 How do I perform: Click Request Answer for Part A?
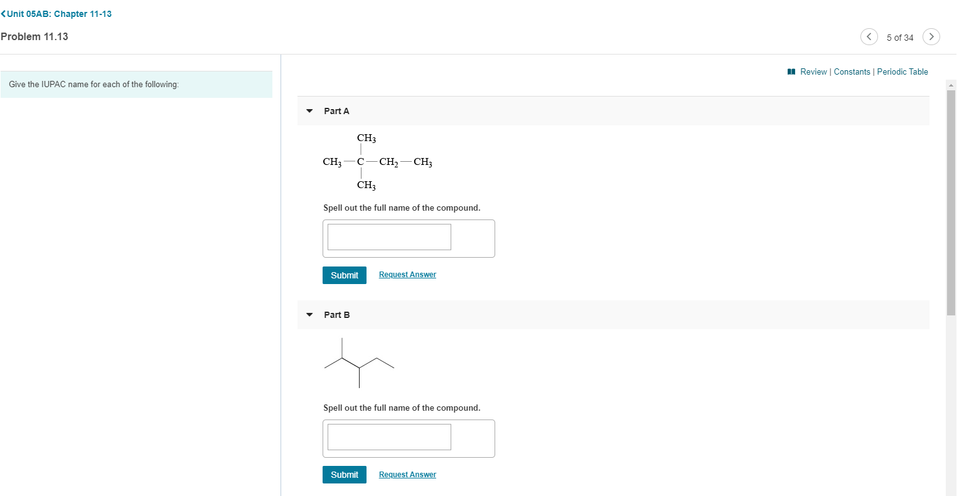(407, 274)
